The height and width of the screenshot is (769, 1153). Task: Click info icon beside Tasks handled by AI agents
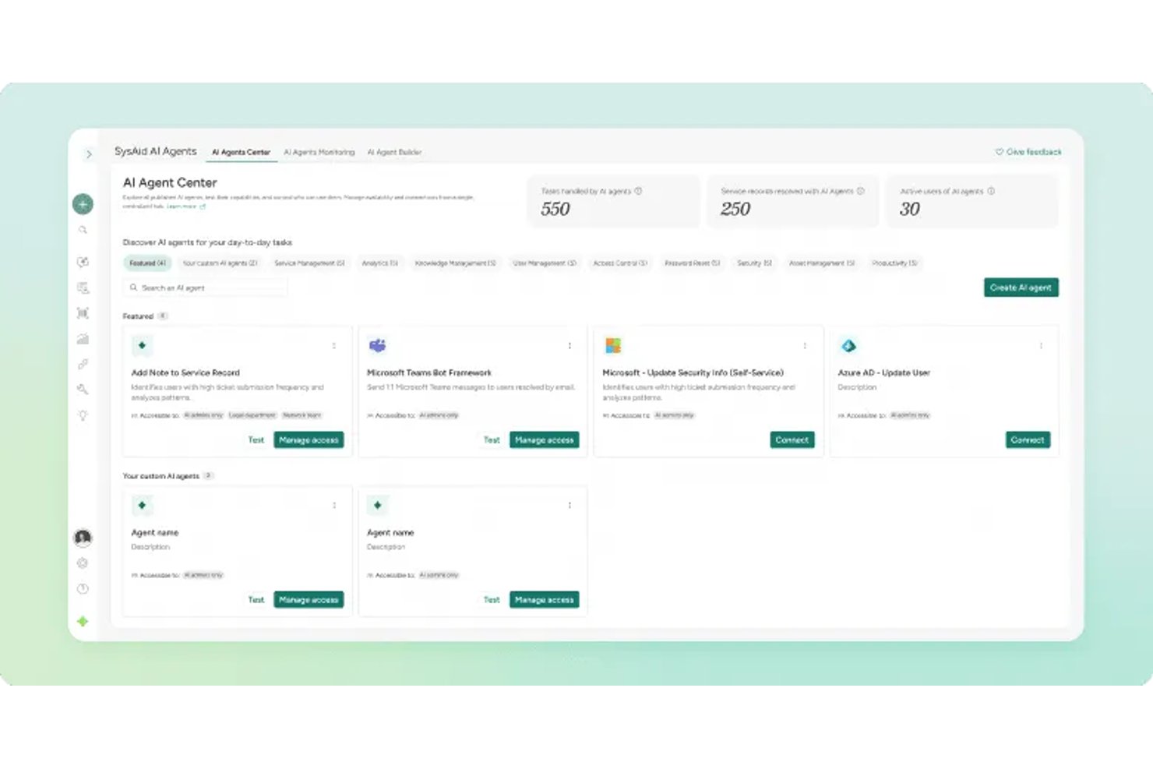pyautogui.click(x=638, y=191)
